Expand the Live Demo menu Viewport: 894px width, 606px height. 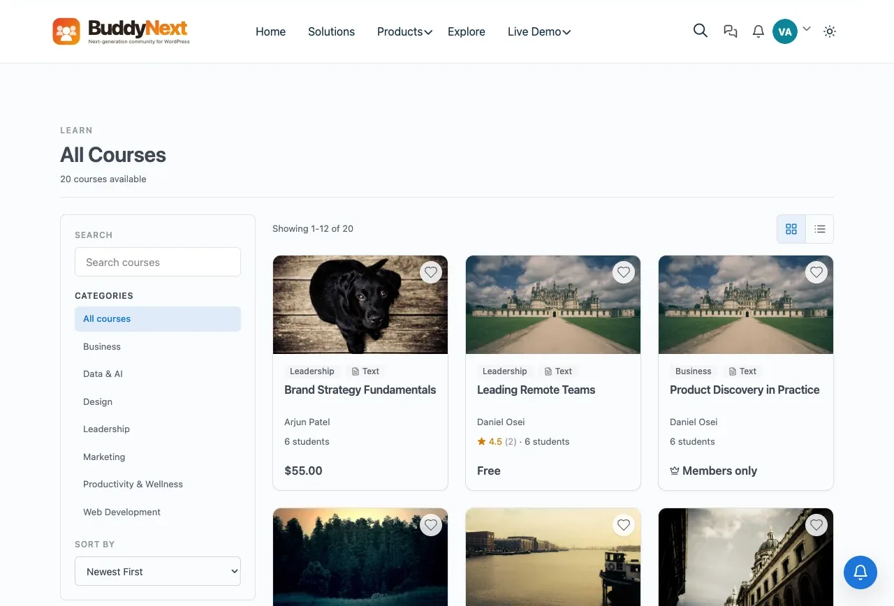coord(539,31)
